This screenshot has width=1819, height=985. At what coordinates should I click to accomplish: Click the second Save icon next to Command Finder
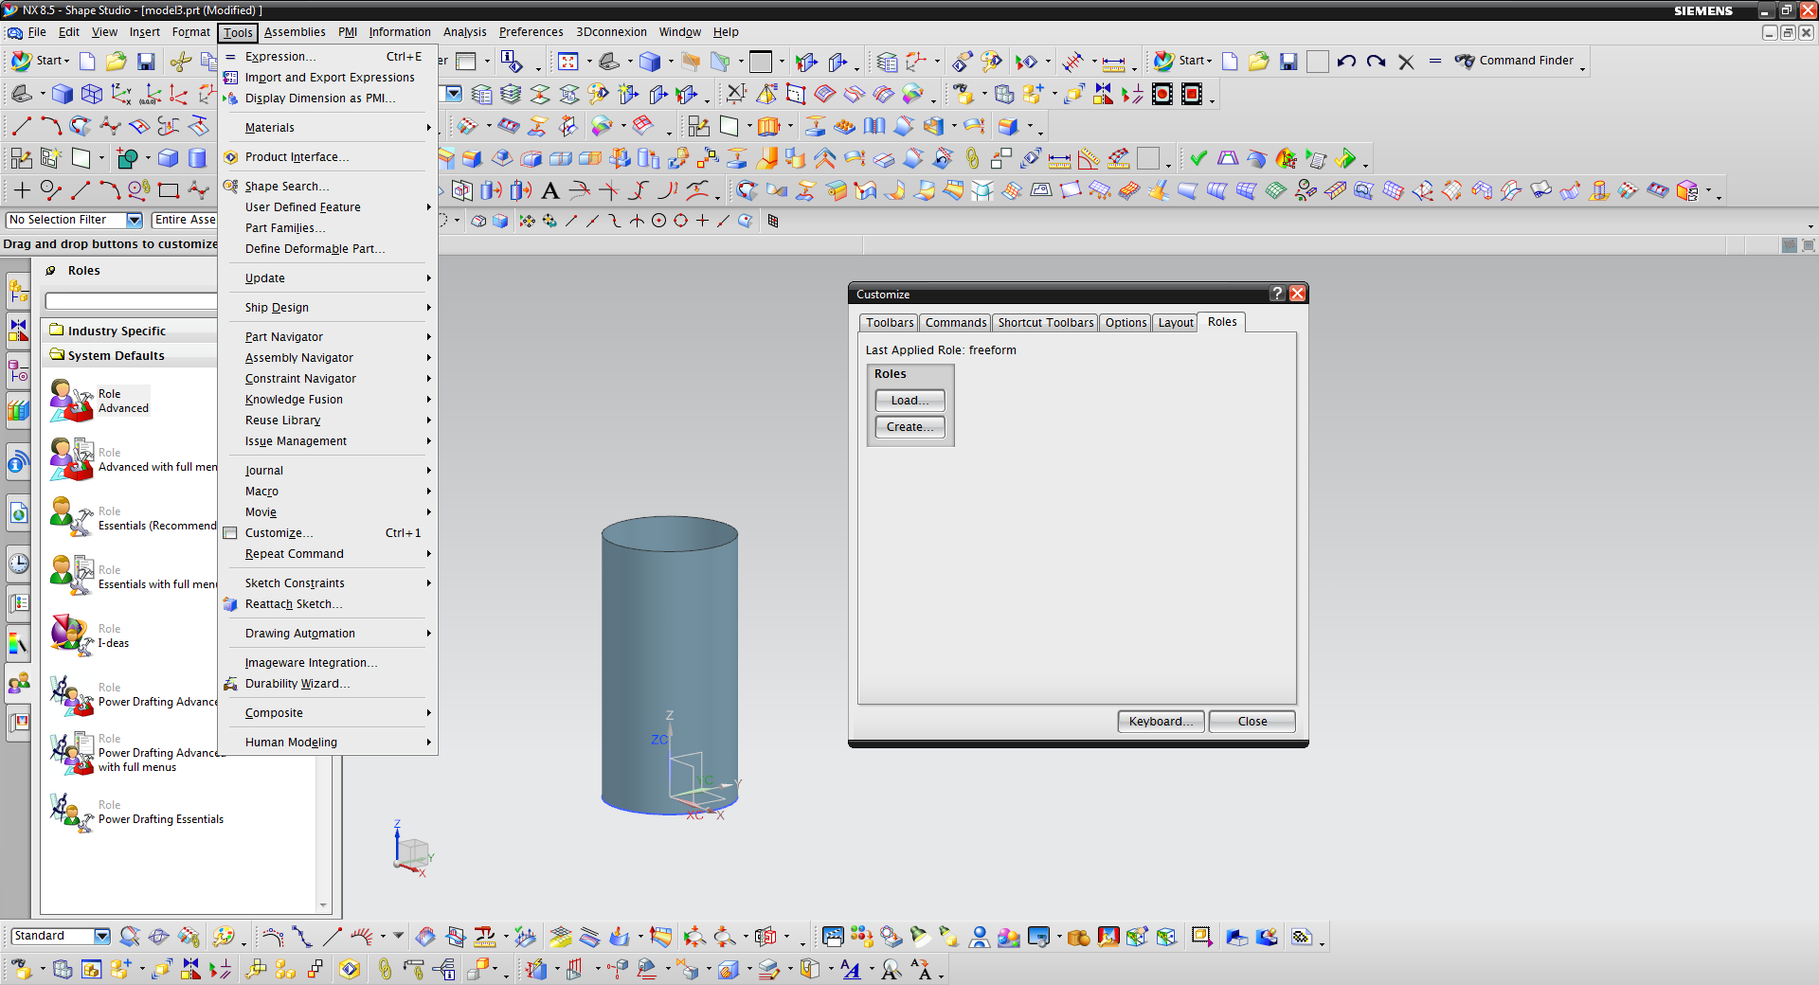tap(1288, 62)
